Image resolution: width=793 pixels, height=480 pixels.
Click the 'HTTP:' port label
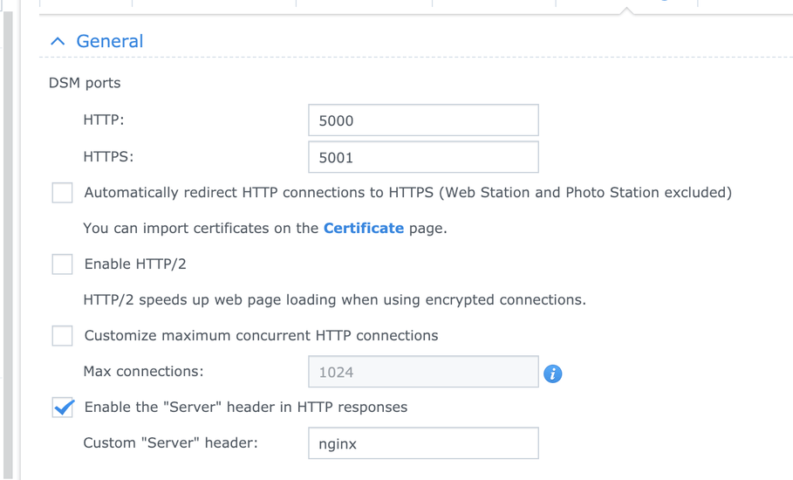(x=103, y=120)
